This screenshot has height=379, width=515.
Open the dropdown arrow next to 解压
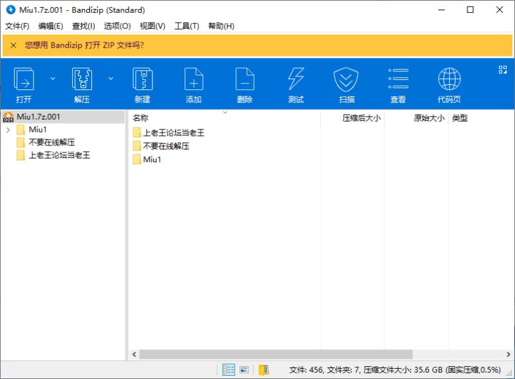tap(111, 79)
